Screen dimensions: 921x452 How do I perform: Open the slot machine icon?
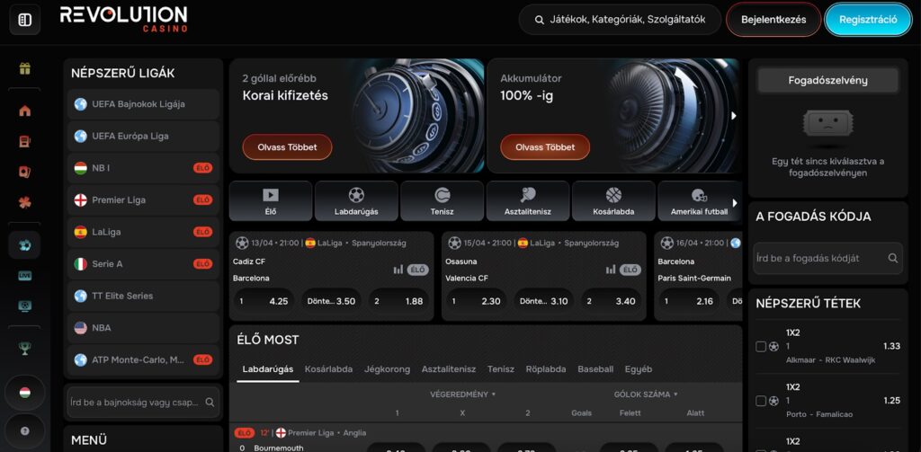coord(24,141)
